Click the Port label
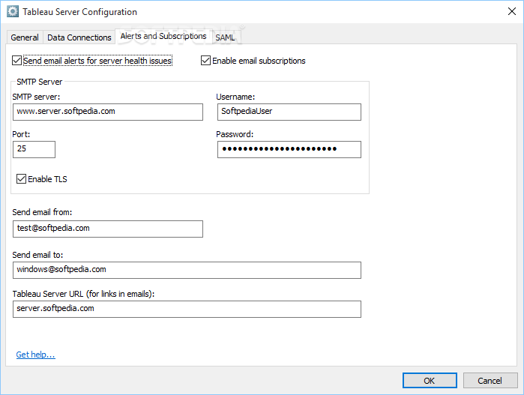Image resolution: width=524 pixels, height=395 pixels. (x=21, y=134)
